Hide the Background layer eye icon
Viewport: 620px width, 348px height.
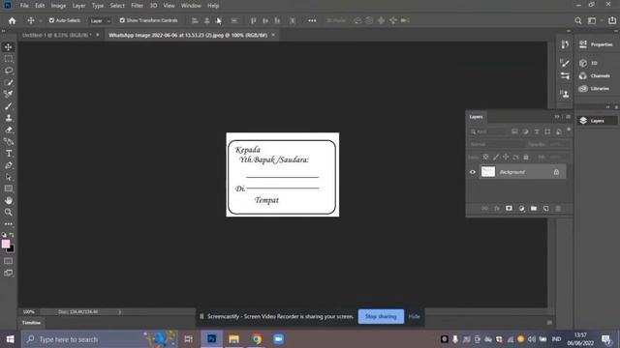tap(472, 172)
